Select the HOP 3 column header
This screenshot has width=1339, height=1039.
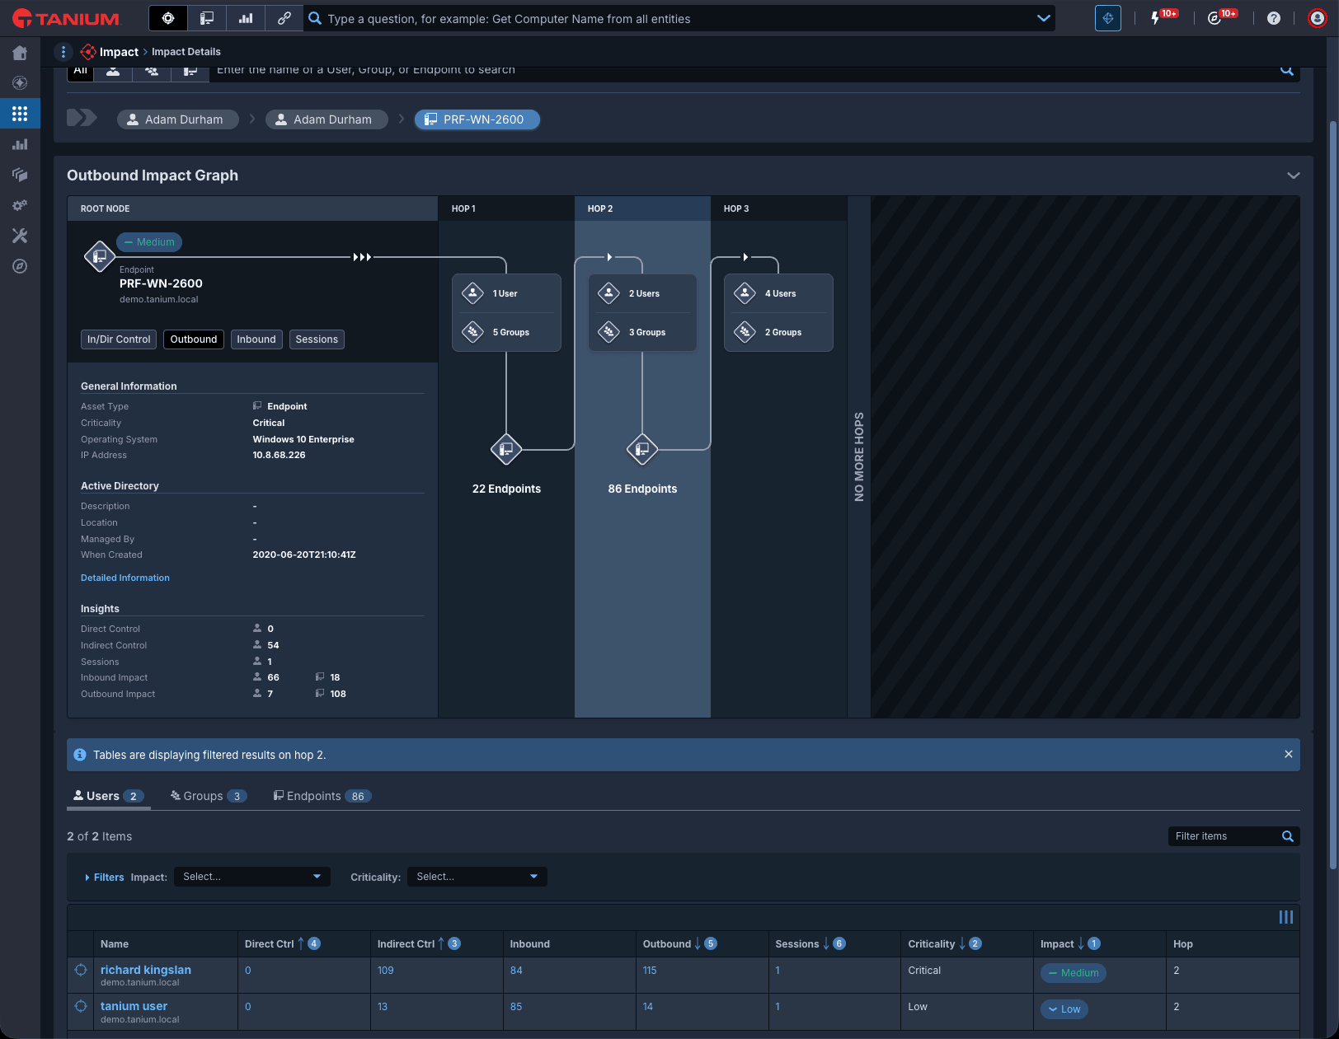pyautogui.click(x=778, y=208)
